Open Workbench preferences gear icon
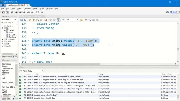 click(x=168, y=12)
